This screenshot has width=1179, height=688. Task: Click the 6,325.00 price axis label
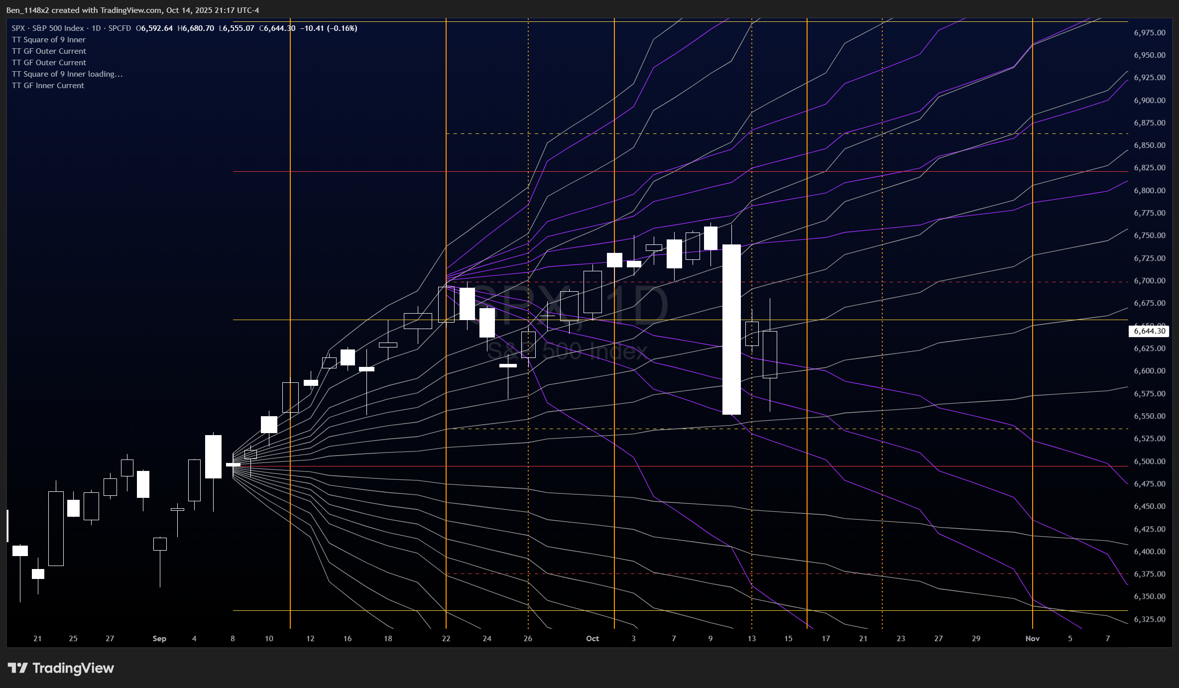(x=1149, y=619)
